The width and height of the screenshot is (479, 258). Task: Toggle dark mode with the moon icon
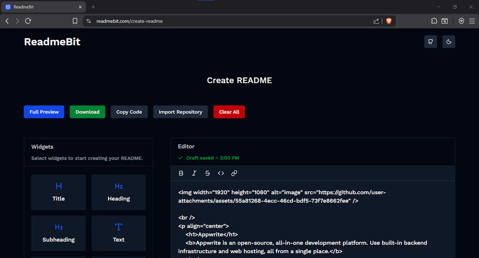pos(449,42)
